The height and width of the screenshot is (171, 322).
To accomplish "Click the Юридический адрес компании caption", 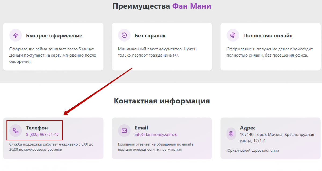I will [x=253, y=150].
